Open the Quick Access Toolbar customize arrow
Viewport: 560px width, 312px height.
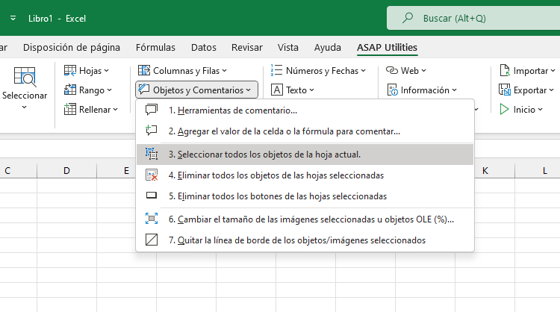point(13,18)
